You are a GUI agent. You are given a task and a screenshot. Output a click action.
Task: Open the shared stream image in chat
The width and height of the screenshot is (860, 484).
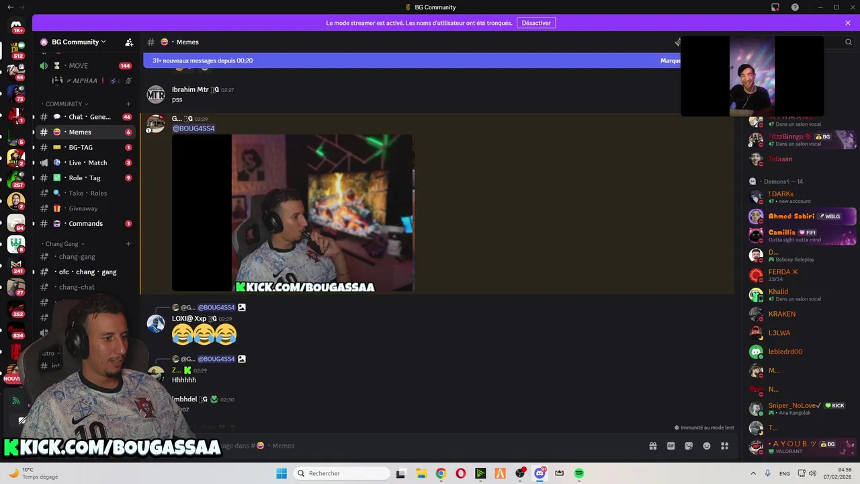tap(293, 213)
